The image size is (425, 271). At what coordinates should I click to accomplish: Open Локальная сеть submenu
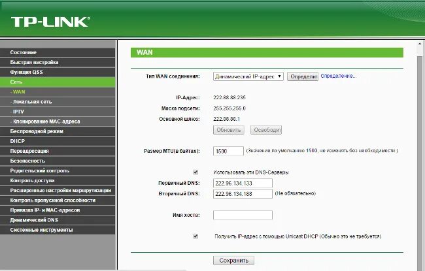tap(58, 102)
